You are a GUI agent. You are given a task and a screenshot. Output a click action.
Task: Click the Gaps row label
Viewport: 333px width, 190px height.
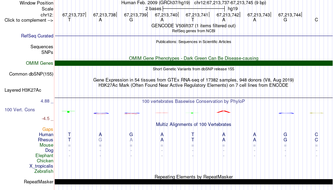[x=48, y=129]
